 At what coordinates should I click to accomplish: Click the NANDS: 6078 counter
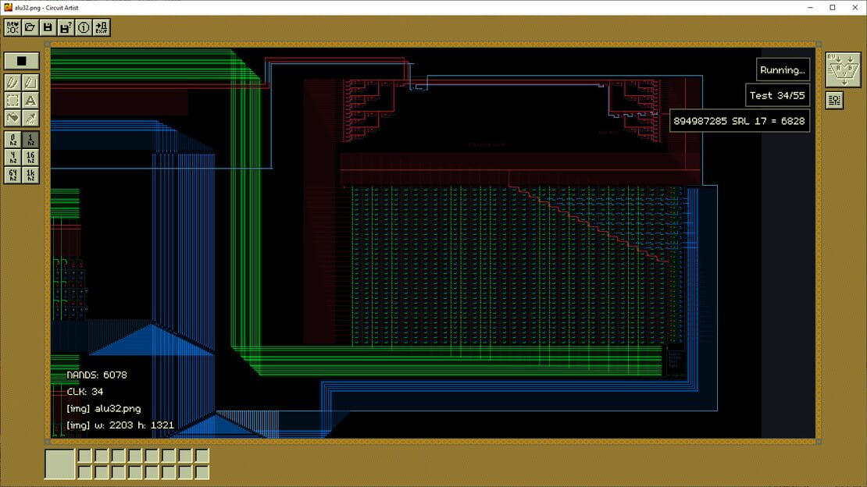pyautogui.click(x=97, y=375)
